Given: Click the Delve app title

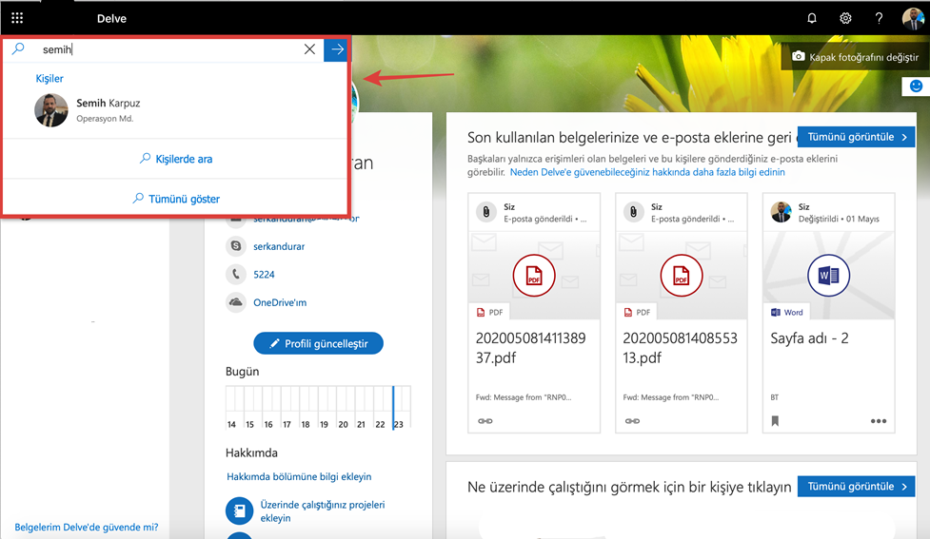Looking at the screenshot, I should 111,18.
